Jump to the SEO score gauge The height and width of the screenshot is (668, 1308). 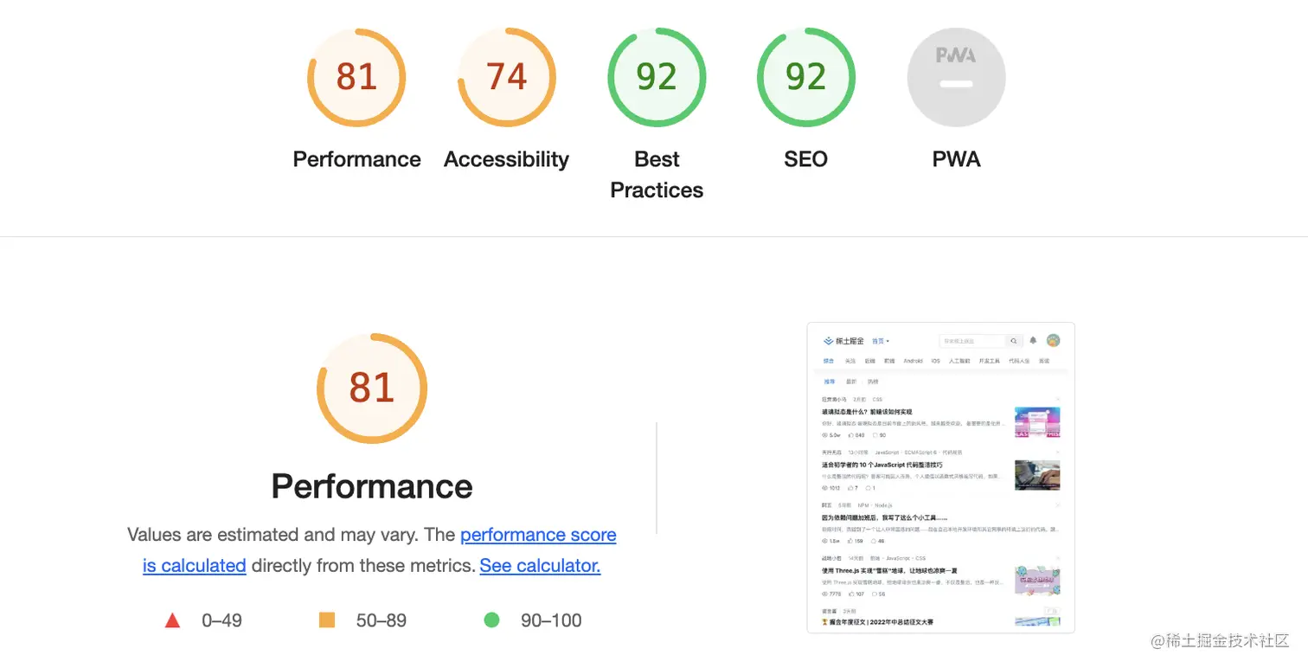point(805,78)
